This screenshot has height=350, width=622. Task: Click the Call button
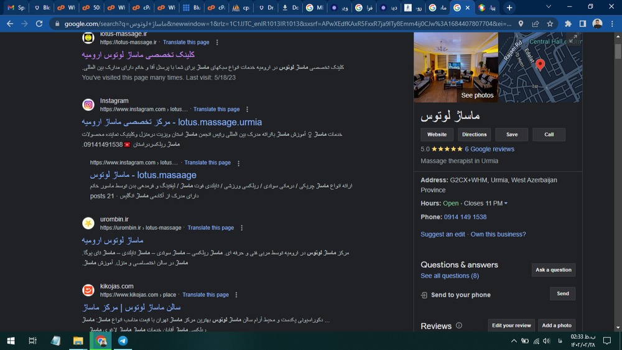coord(549,135)
